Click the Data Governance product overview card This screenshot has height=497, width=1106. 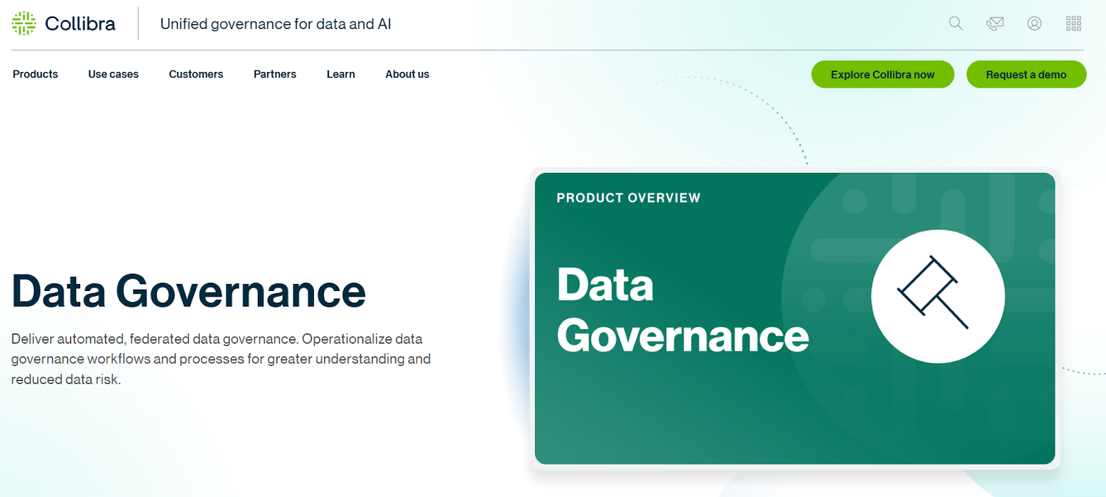point(795,318)
